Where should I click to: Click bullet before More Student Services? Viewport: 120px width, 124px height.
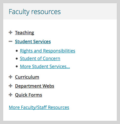pyautogui.click(x=17, y=66)
